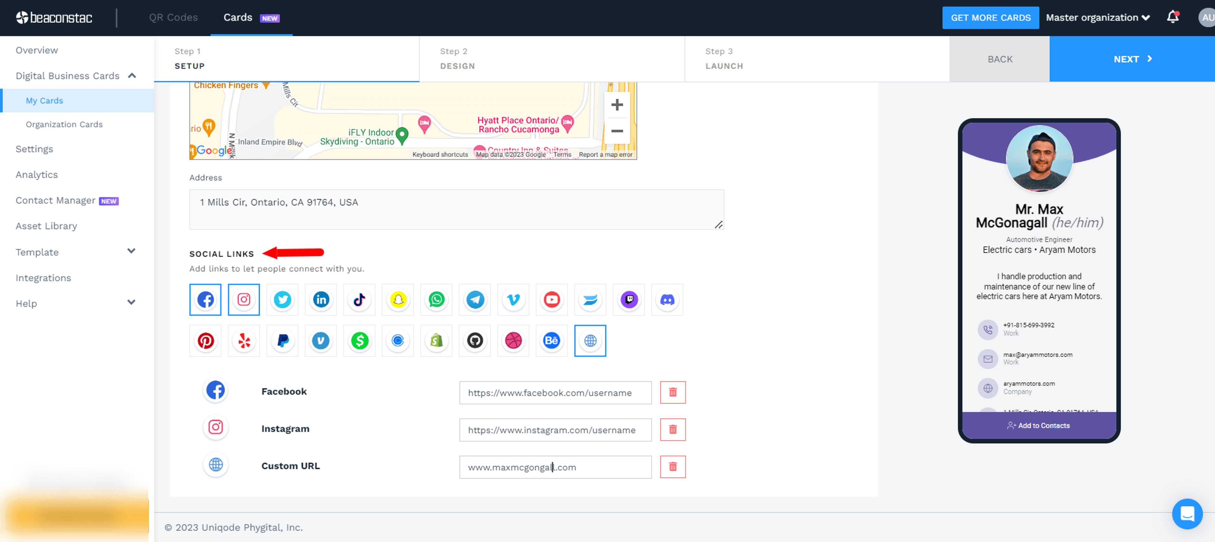Select the Dribbble icon tile

pos(514,340)
